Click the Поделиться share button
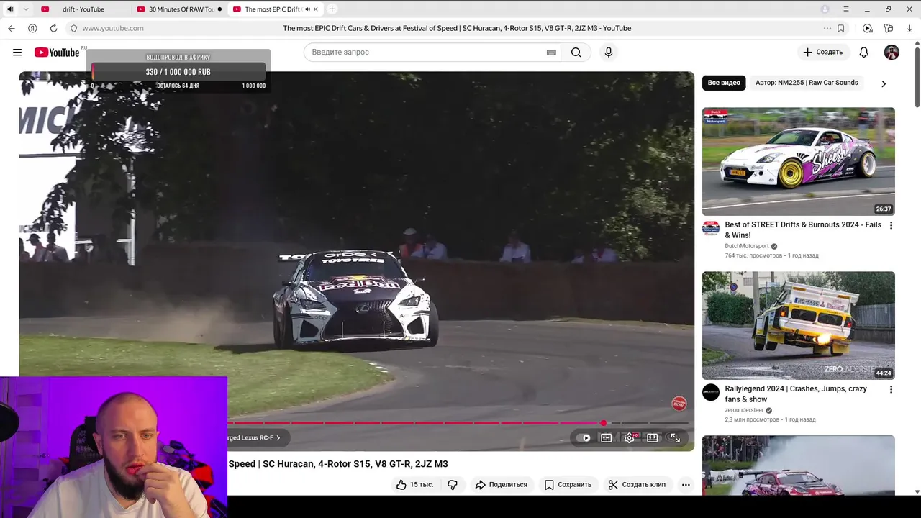The width and height of the screenshot is (921, 518). (502, 485)
